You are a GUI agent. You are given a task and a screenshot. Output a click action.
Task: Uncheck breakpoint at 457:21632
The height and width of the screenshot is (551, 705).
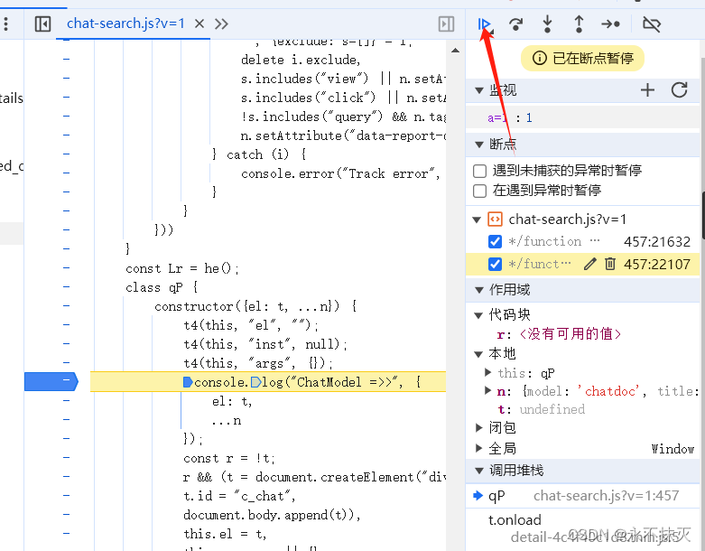coord(495,241)
